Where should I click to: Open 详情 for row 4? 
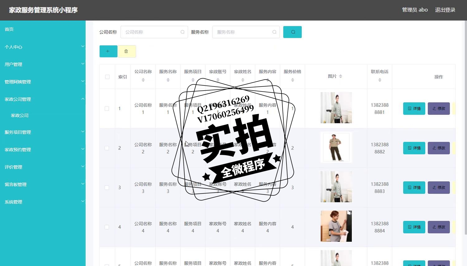414,227
